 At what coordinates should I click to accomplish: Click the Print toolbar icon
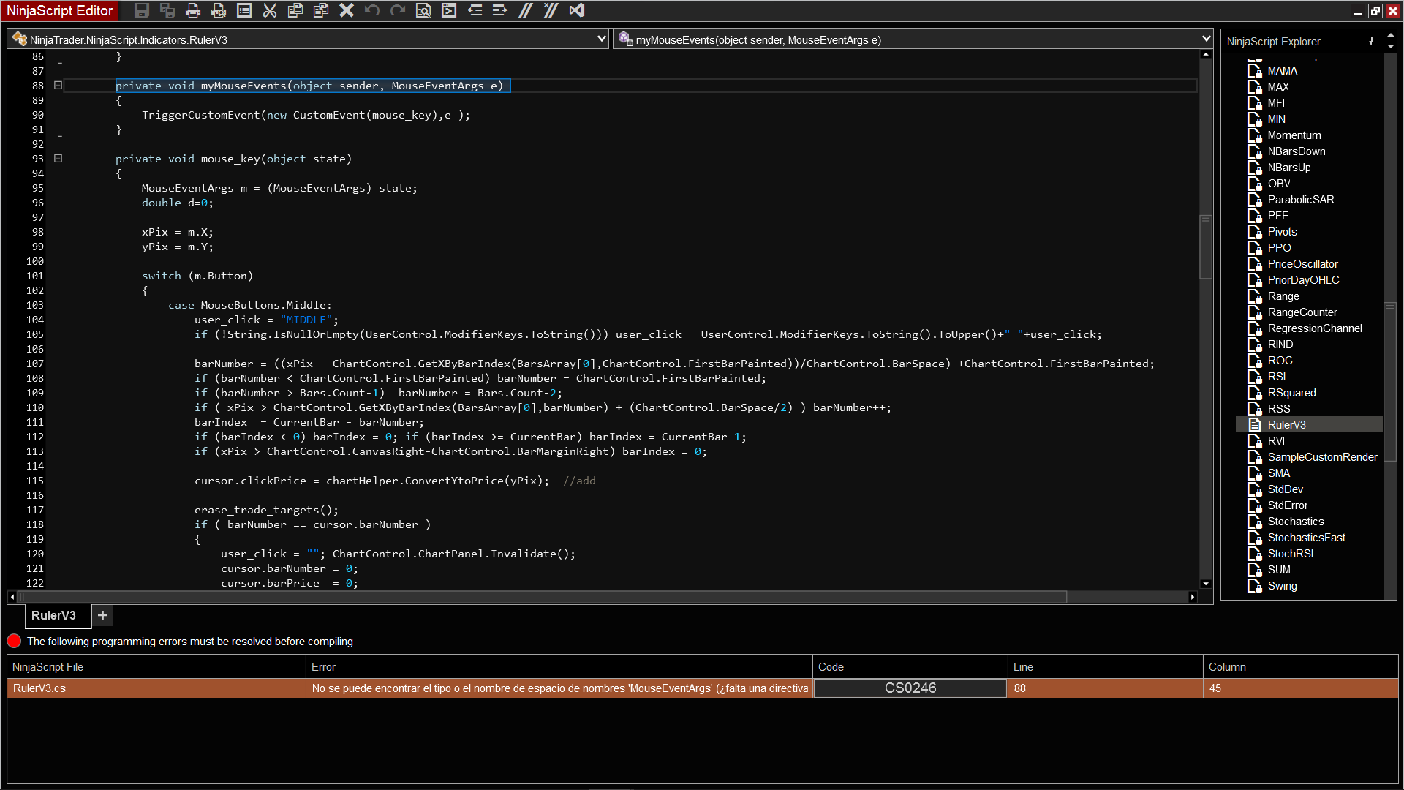pos(193,10)
